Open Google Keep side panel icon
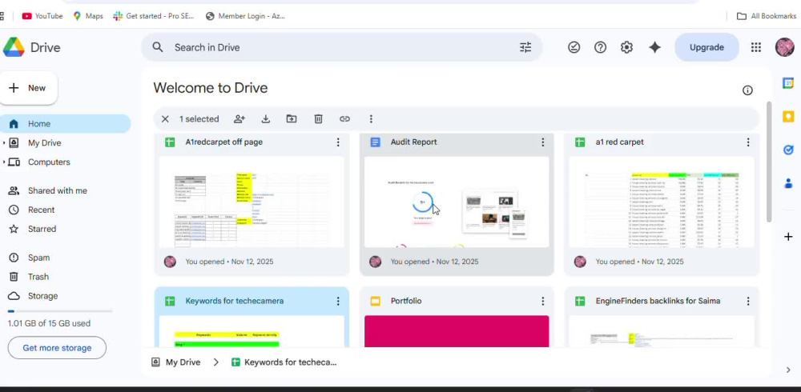Screen dimensions: 801x392 coord(788,116)
